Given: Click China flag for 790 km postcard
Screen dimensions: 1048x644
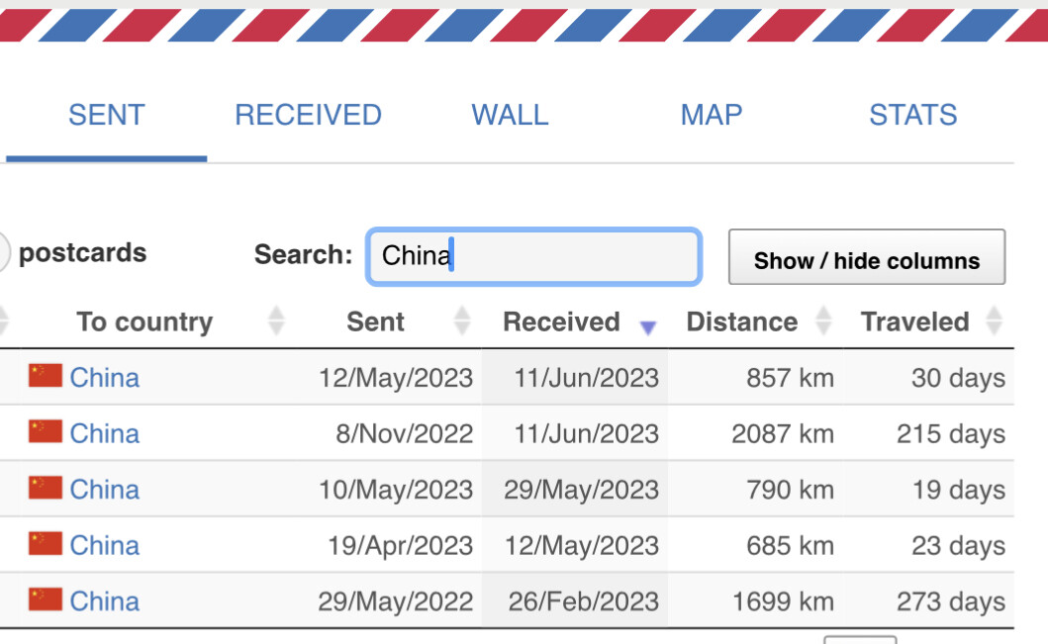Looking at the screenshot, I should (46, 489).
